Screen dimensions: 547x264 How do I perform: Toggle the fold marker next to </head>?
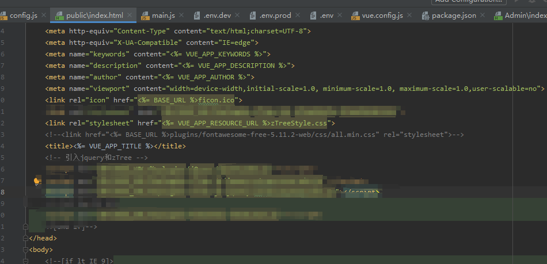point(25,238)
